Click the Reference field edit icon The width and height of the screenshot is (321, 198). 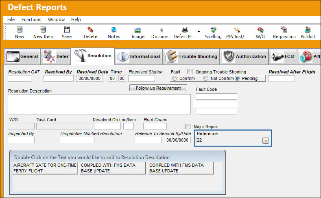pos(266,140)
